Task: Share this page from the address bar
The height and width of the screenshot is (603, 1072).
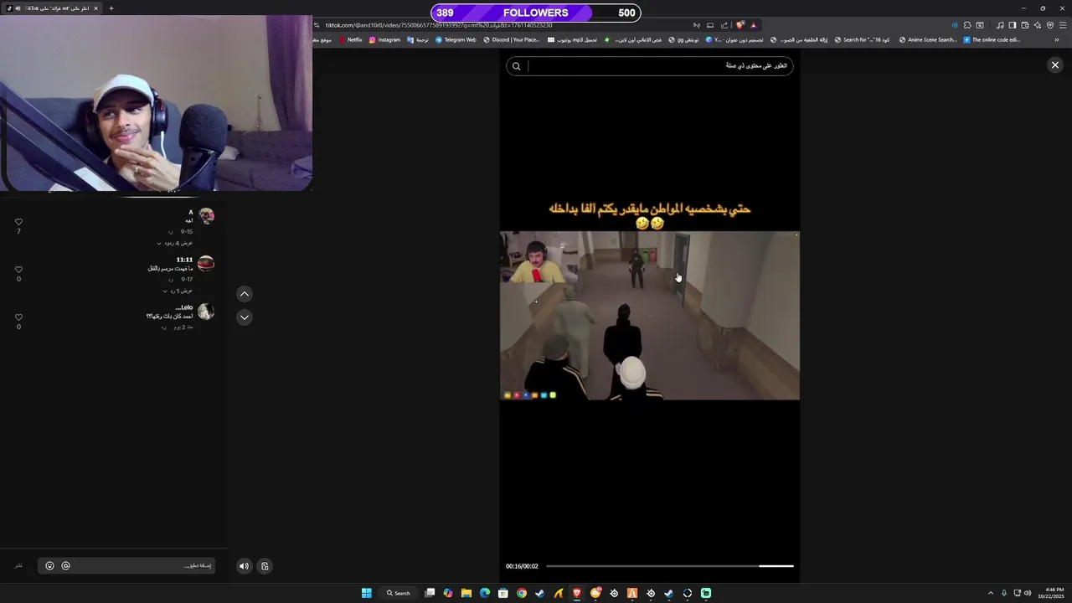Action: click(724, 25)
